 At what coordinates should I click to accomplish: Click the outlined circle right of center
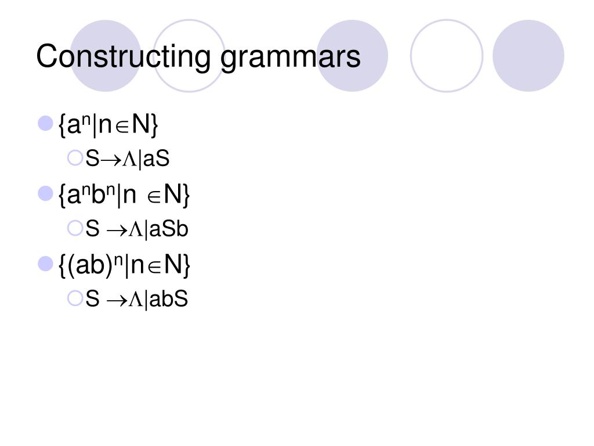[447, 56]
